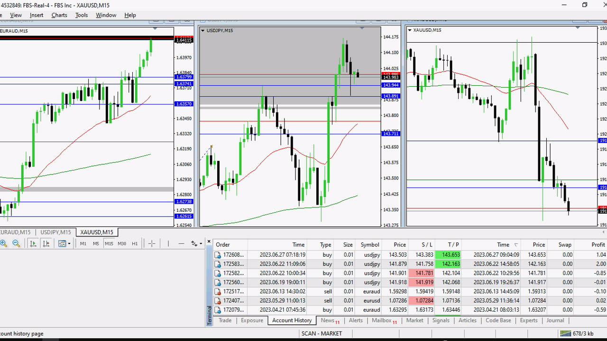The height and width of the screenshot is (341, 607).
Task: Open the News tab in Terminal
Action: (330, 321)
